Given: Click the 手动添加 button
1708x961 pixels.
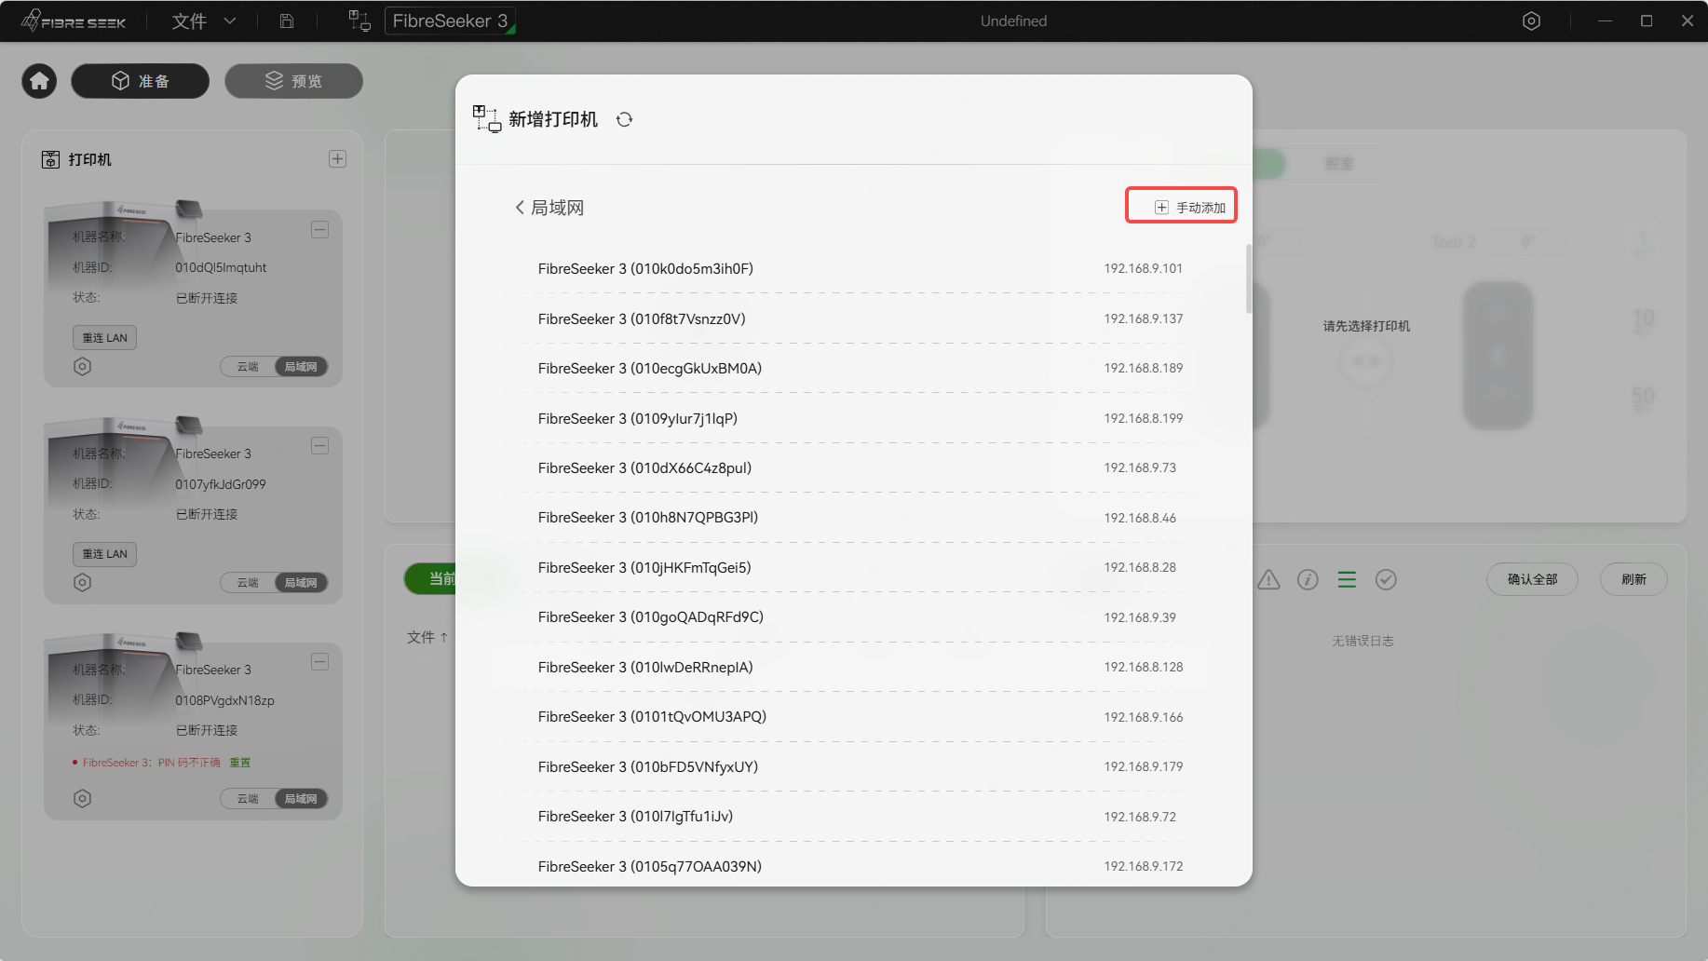Looking at the screenshot, I should (1181, 207).
